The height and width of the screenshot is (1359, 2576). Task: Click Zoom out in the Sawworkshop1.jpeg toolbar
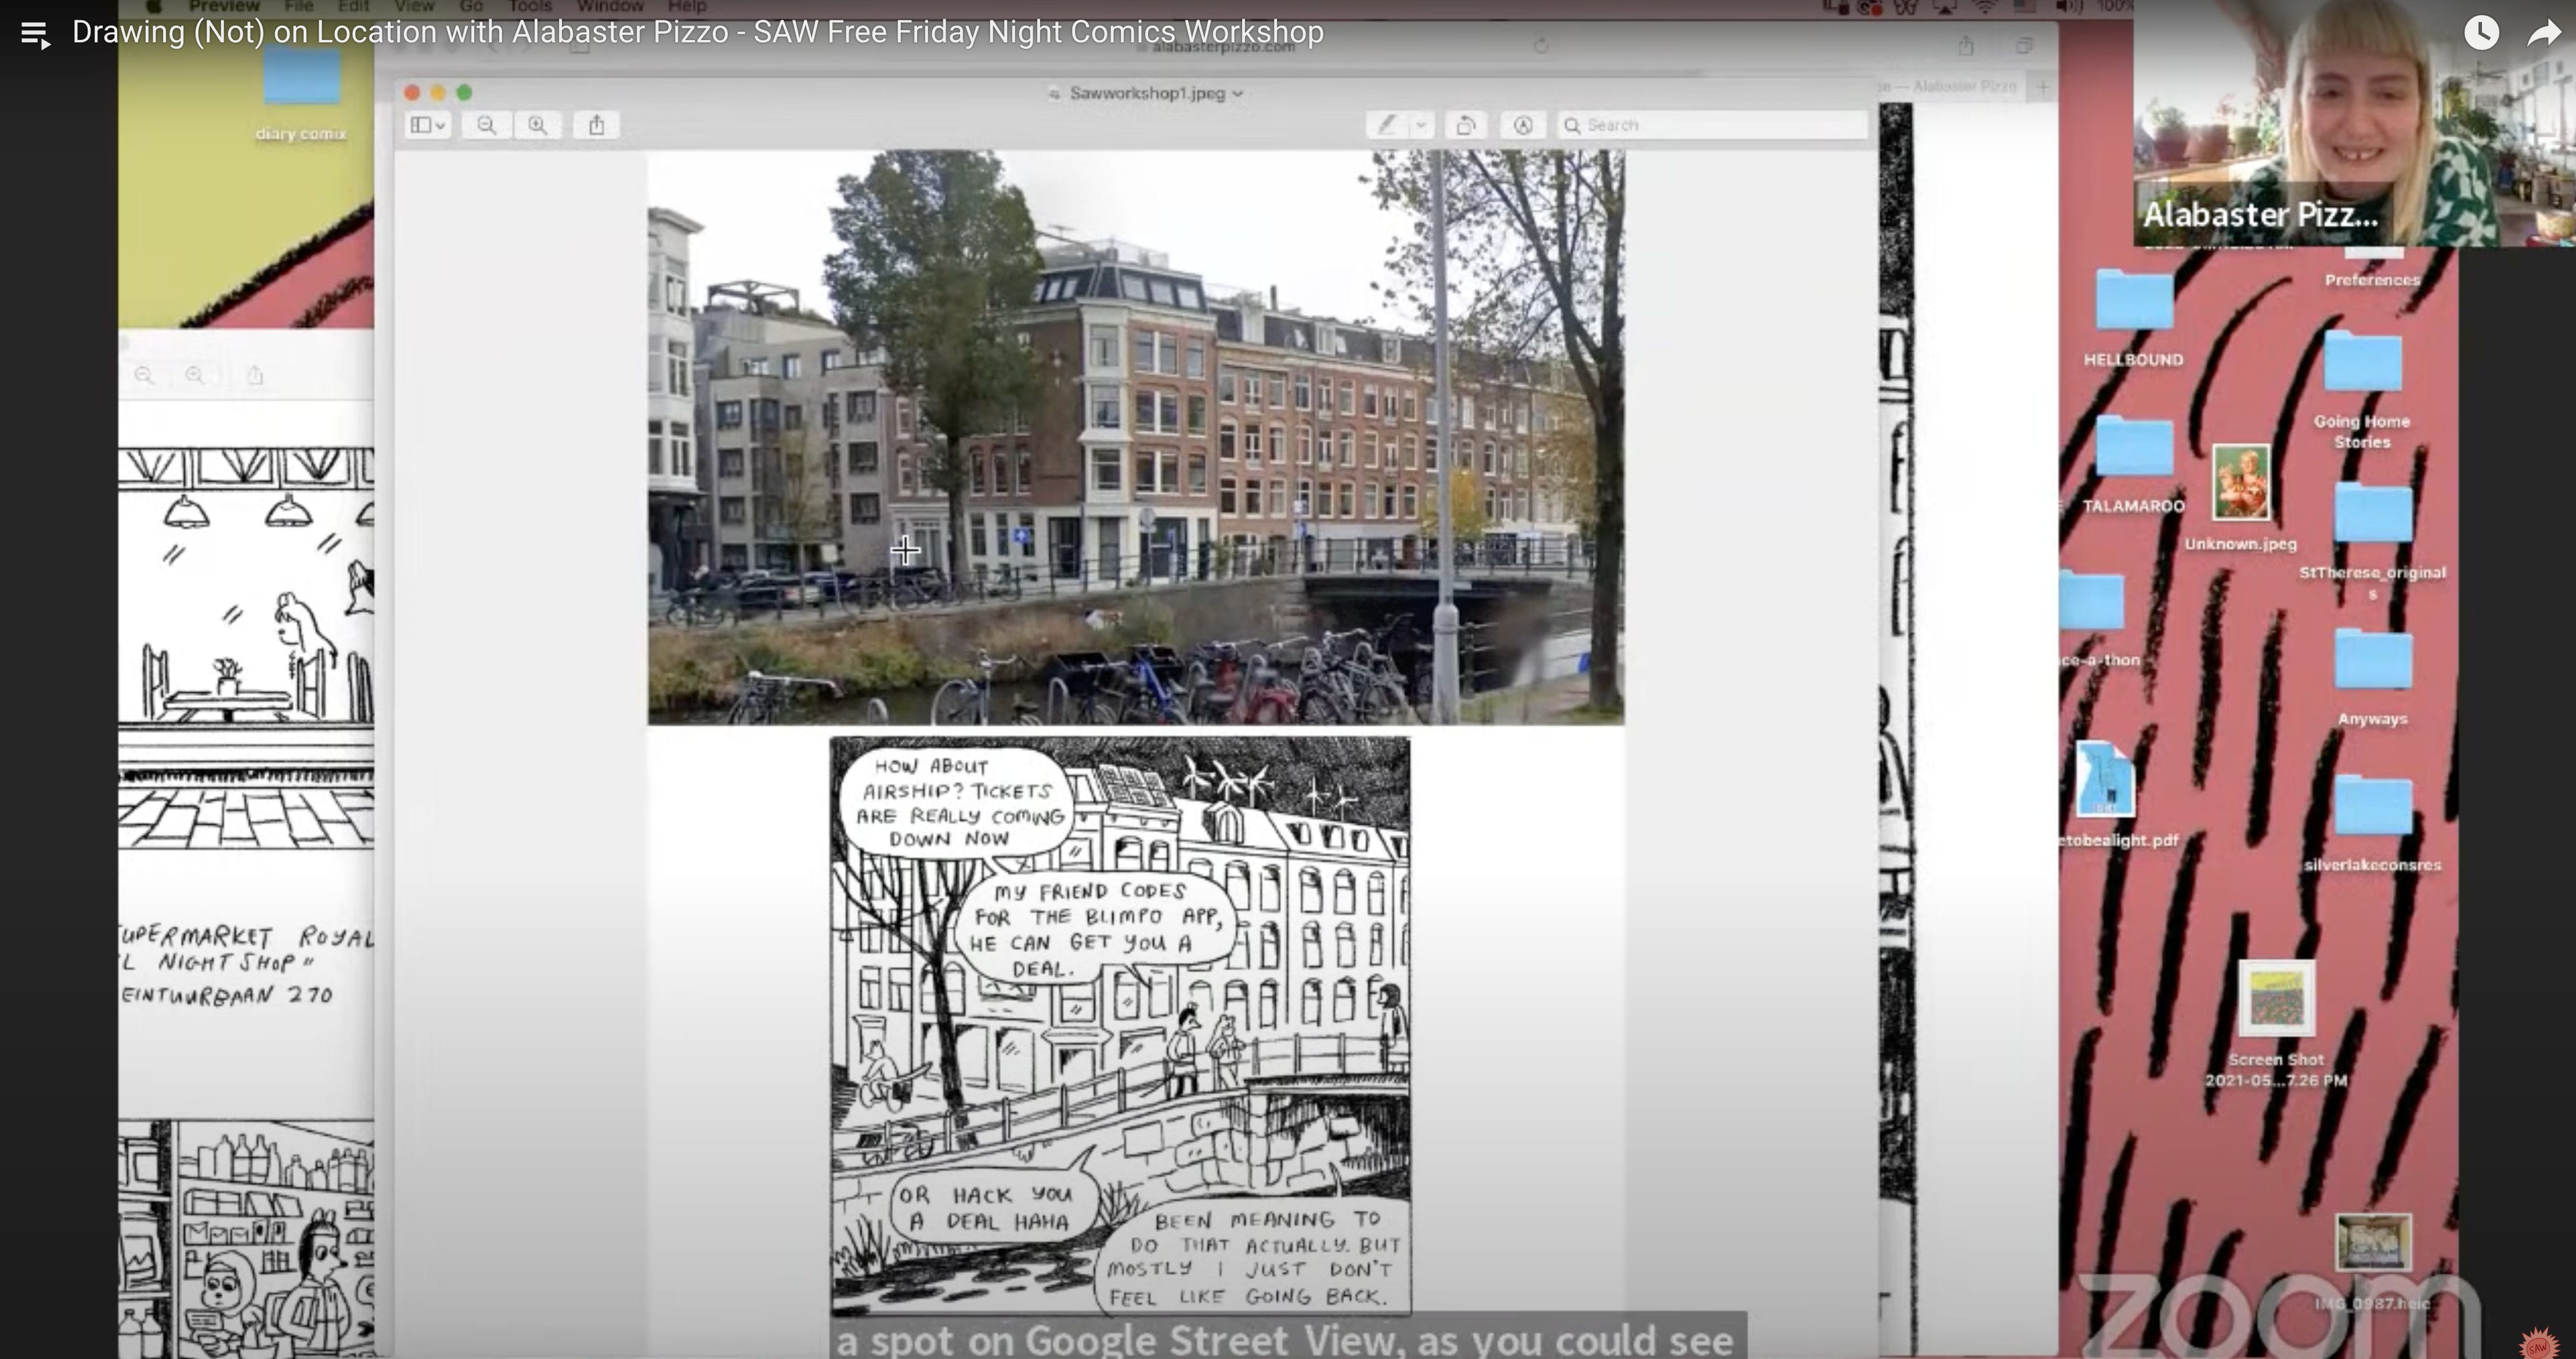(x=486, y=125)
